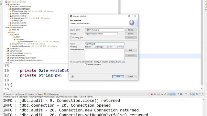Image resolution: width=207 pixels, height=116 pixels.
Task: Select log4j.xml file icon
Action: (x=11, y=44)
